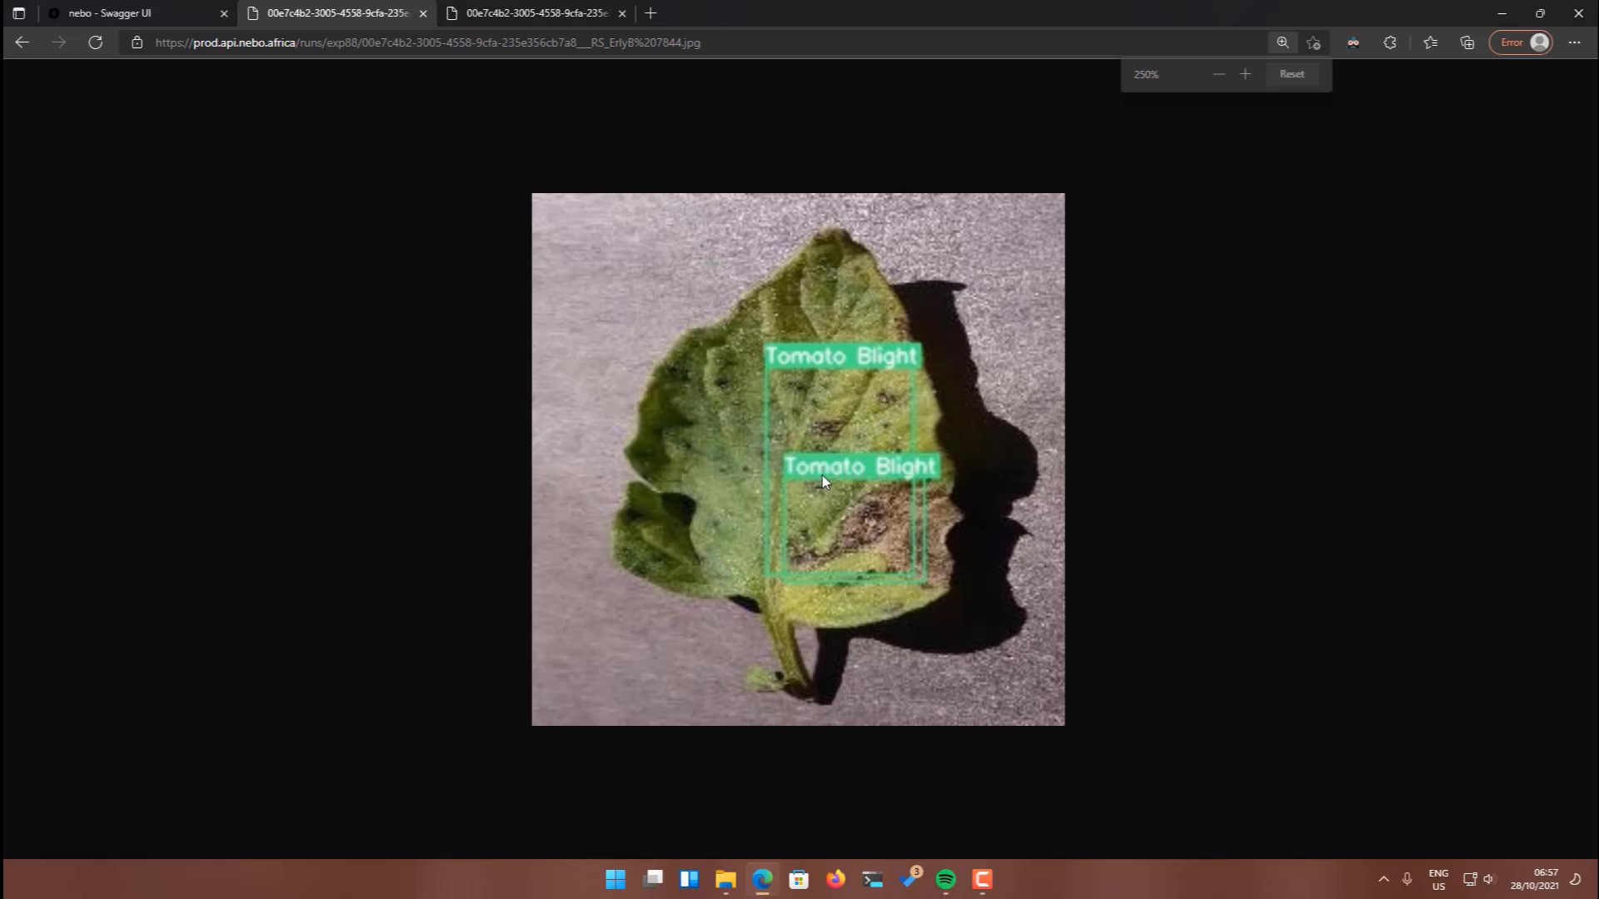
Task: Open the Collections icon
Action: click(x=1467, y=42)
